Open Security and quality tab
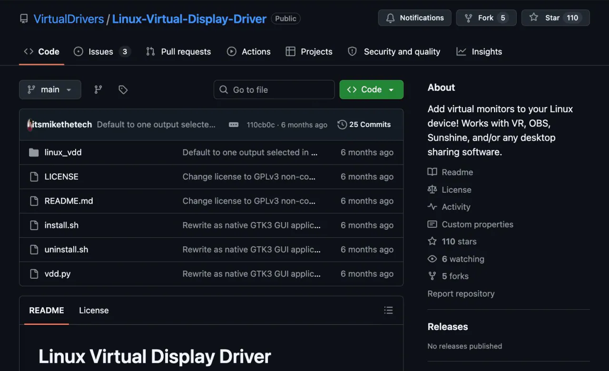This screenshot has height=371, width=609. pos(394,51)
